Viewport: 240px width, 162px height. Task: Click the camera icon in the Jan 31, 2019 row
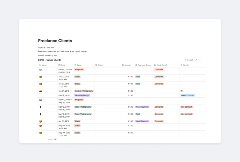tap(40, 91)
